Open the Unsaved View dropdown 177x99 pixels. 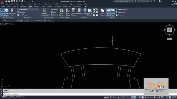click(28, 10)
